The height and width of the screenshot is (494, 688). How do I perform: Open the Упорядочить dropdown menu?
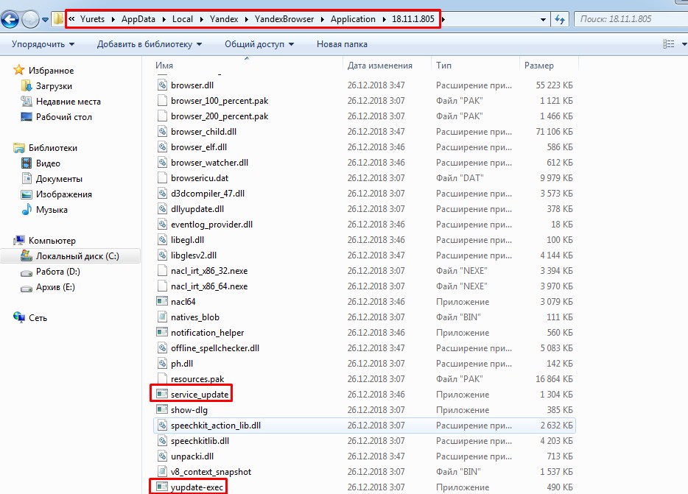point(43,45)
